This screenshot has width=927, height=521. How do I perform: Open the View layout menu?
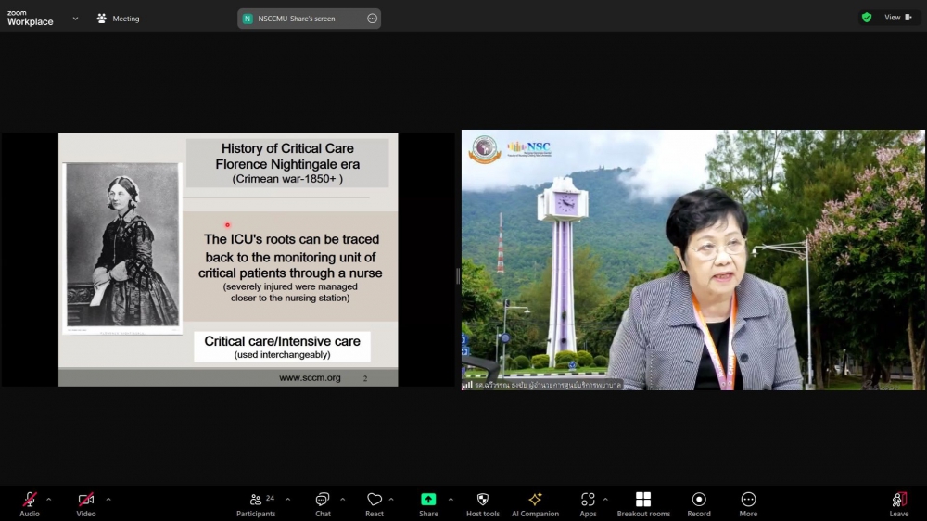(x=897, y=18)
